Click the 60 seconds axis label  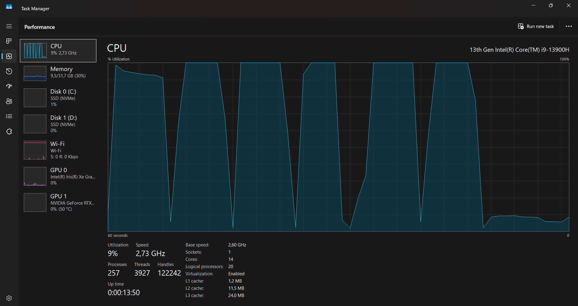click(x=118, y=236)
